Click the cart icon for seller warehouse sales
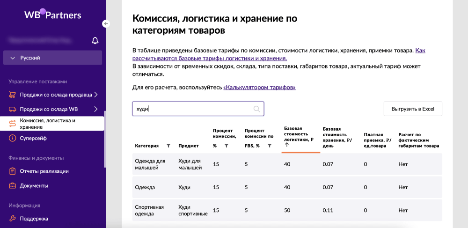Image resolution: width=468 pixels, height=228 pixels. pos(12,95)
